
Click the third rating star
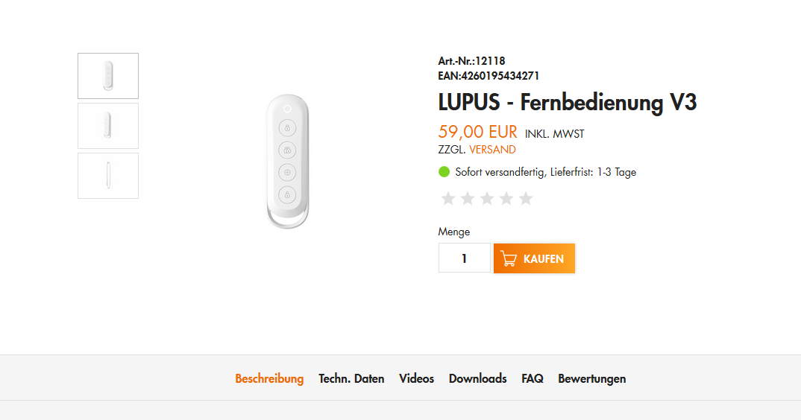point(487,198)
